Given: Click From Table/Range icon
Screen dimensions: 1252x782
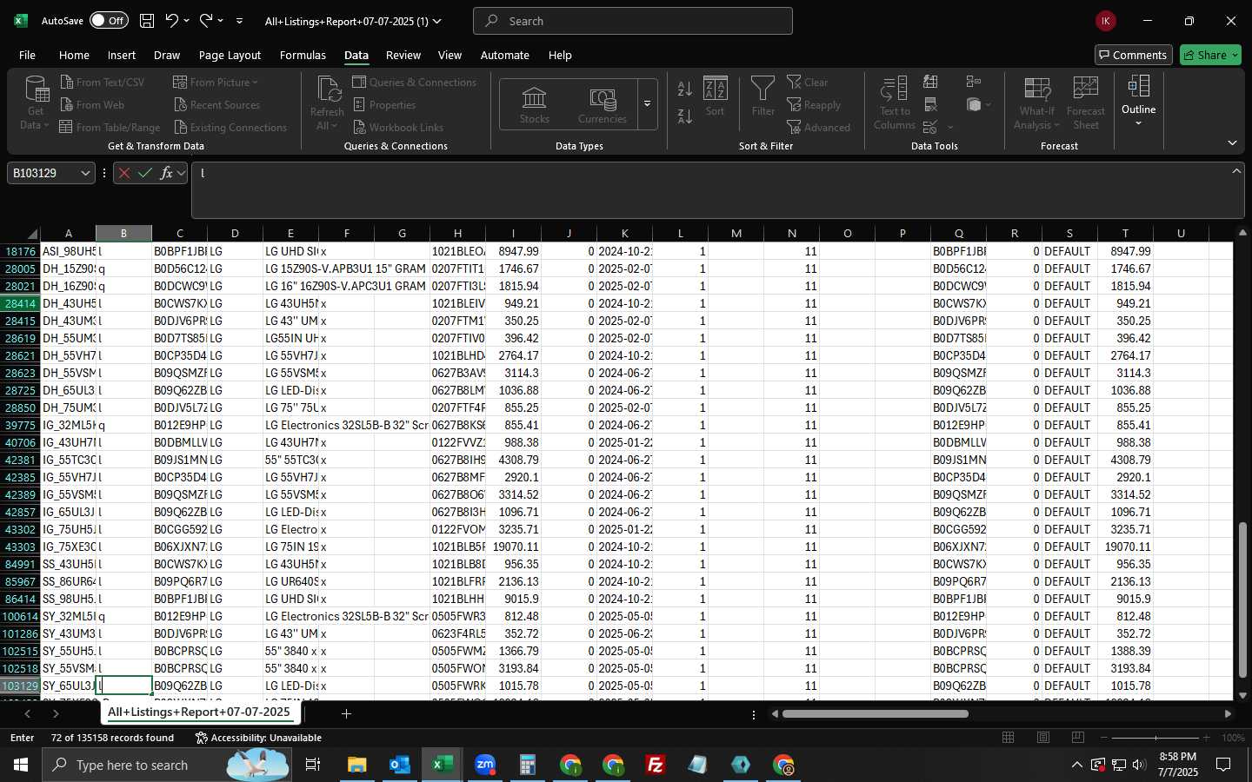Looking at the screenshot, I should (66, 127).
